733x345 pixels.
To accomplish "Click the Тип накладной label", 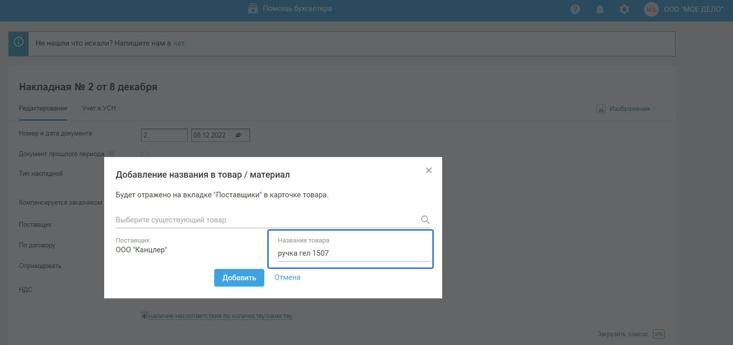I will tap(41, 173).
